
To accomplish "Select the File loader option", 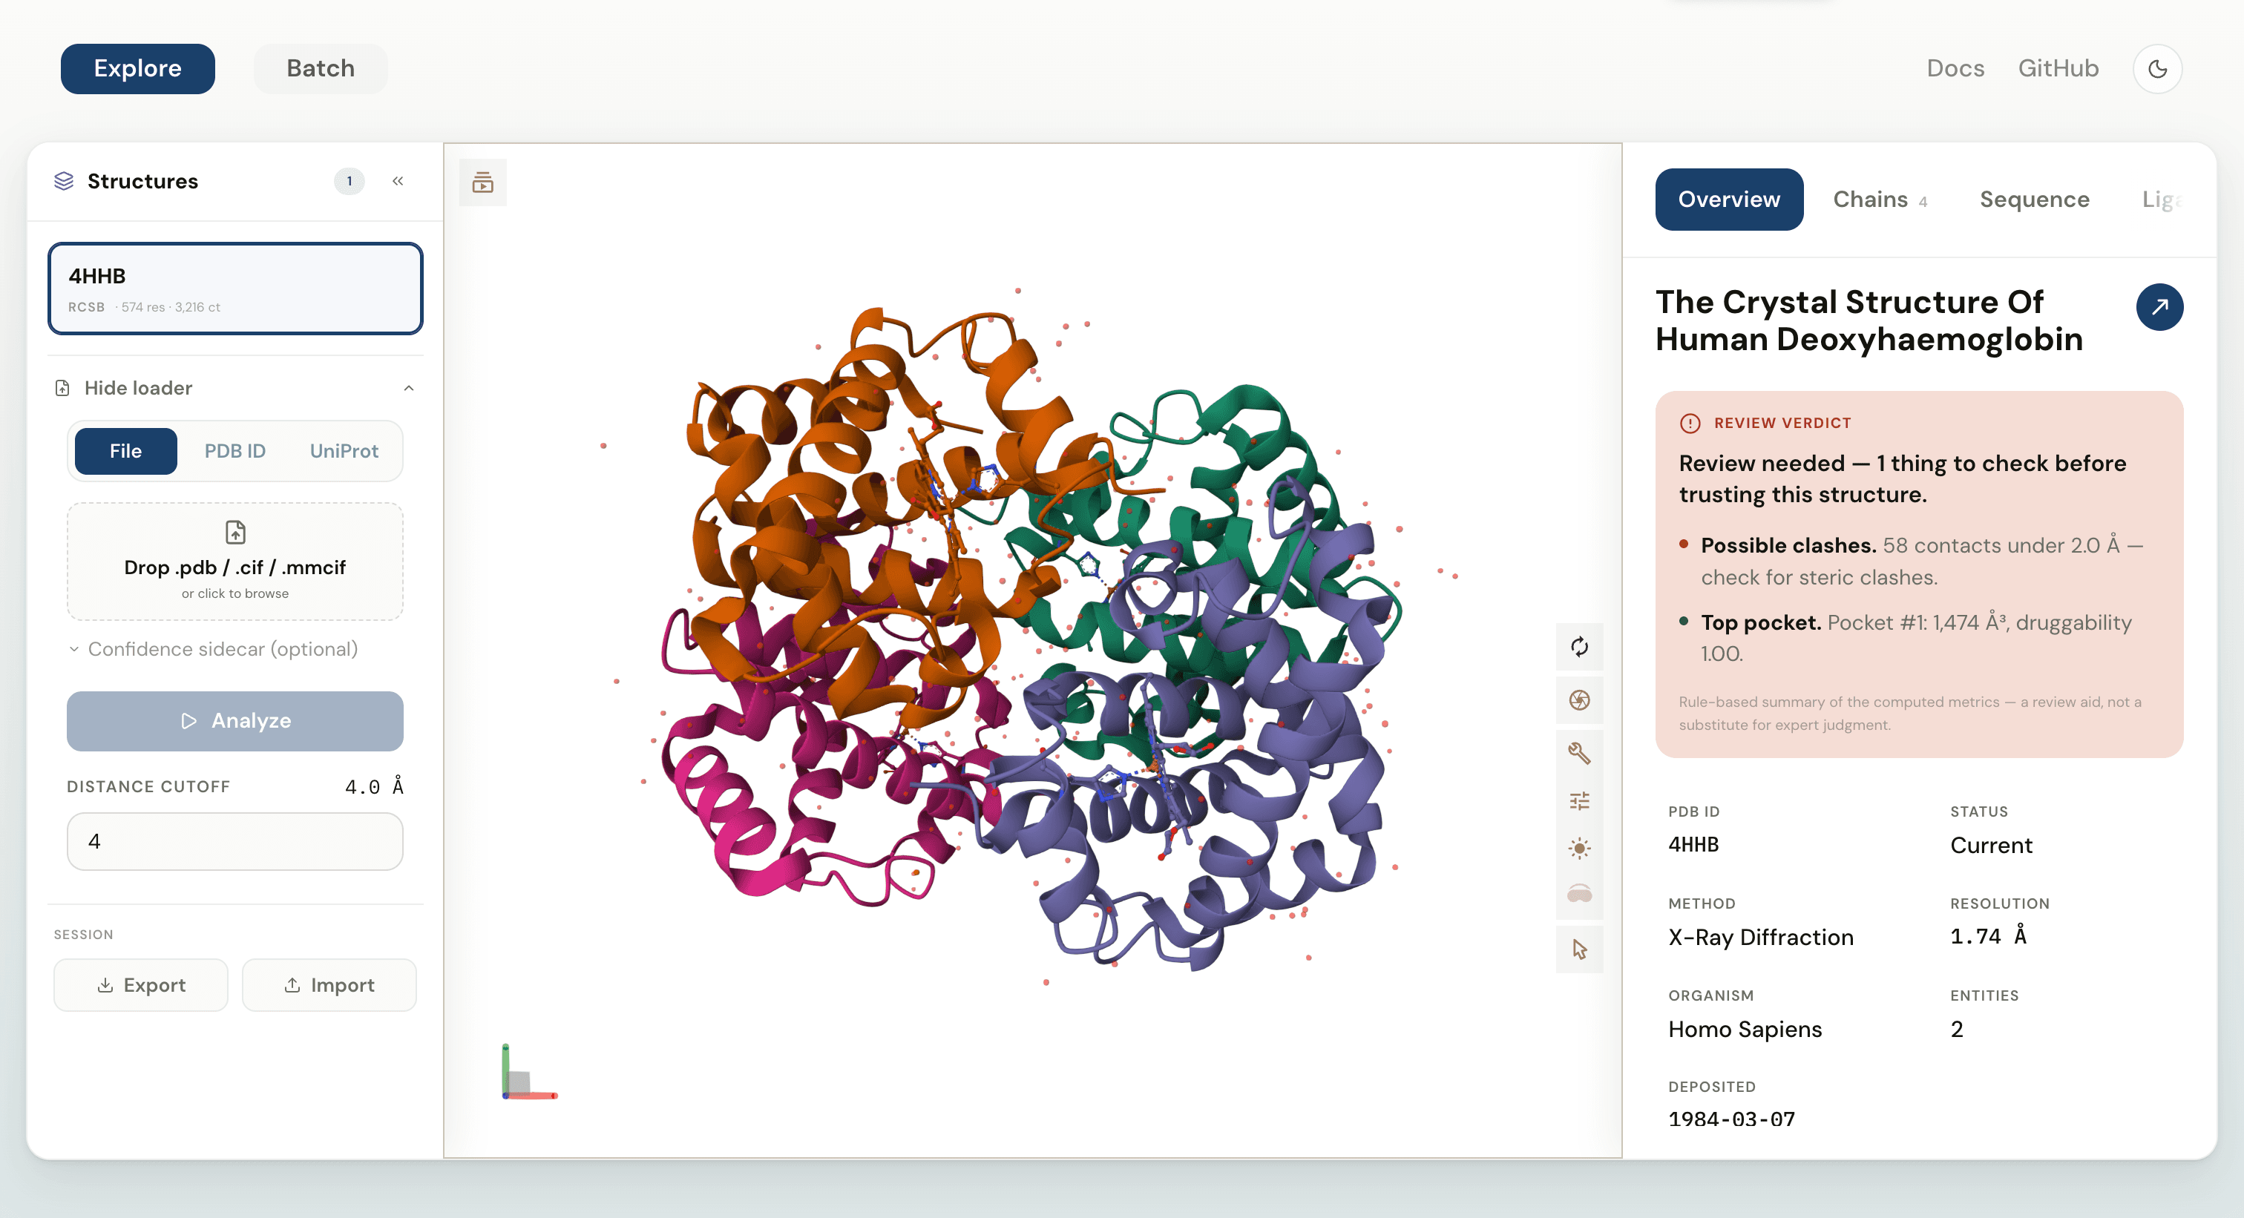I will 125,451.
